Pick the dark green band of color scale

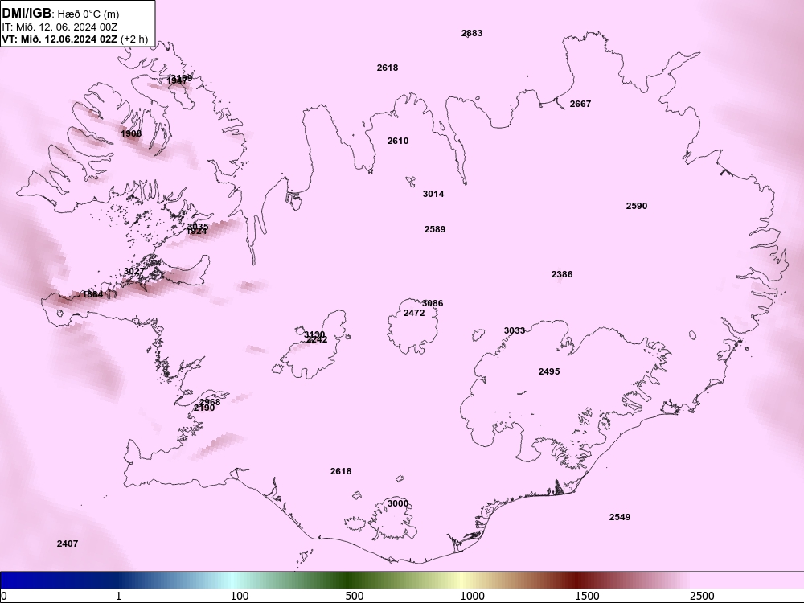tap(349, 580)
